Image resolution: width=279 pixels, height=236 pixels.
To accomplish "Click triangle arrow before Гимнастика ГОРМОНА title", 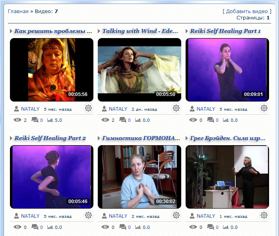I will click(x=99, y=138).
